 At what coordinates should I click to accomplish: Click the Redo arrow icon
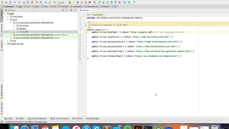coord(19,2)
